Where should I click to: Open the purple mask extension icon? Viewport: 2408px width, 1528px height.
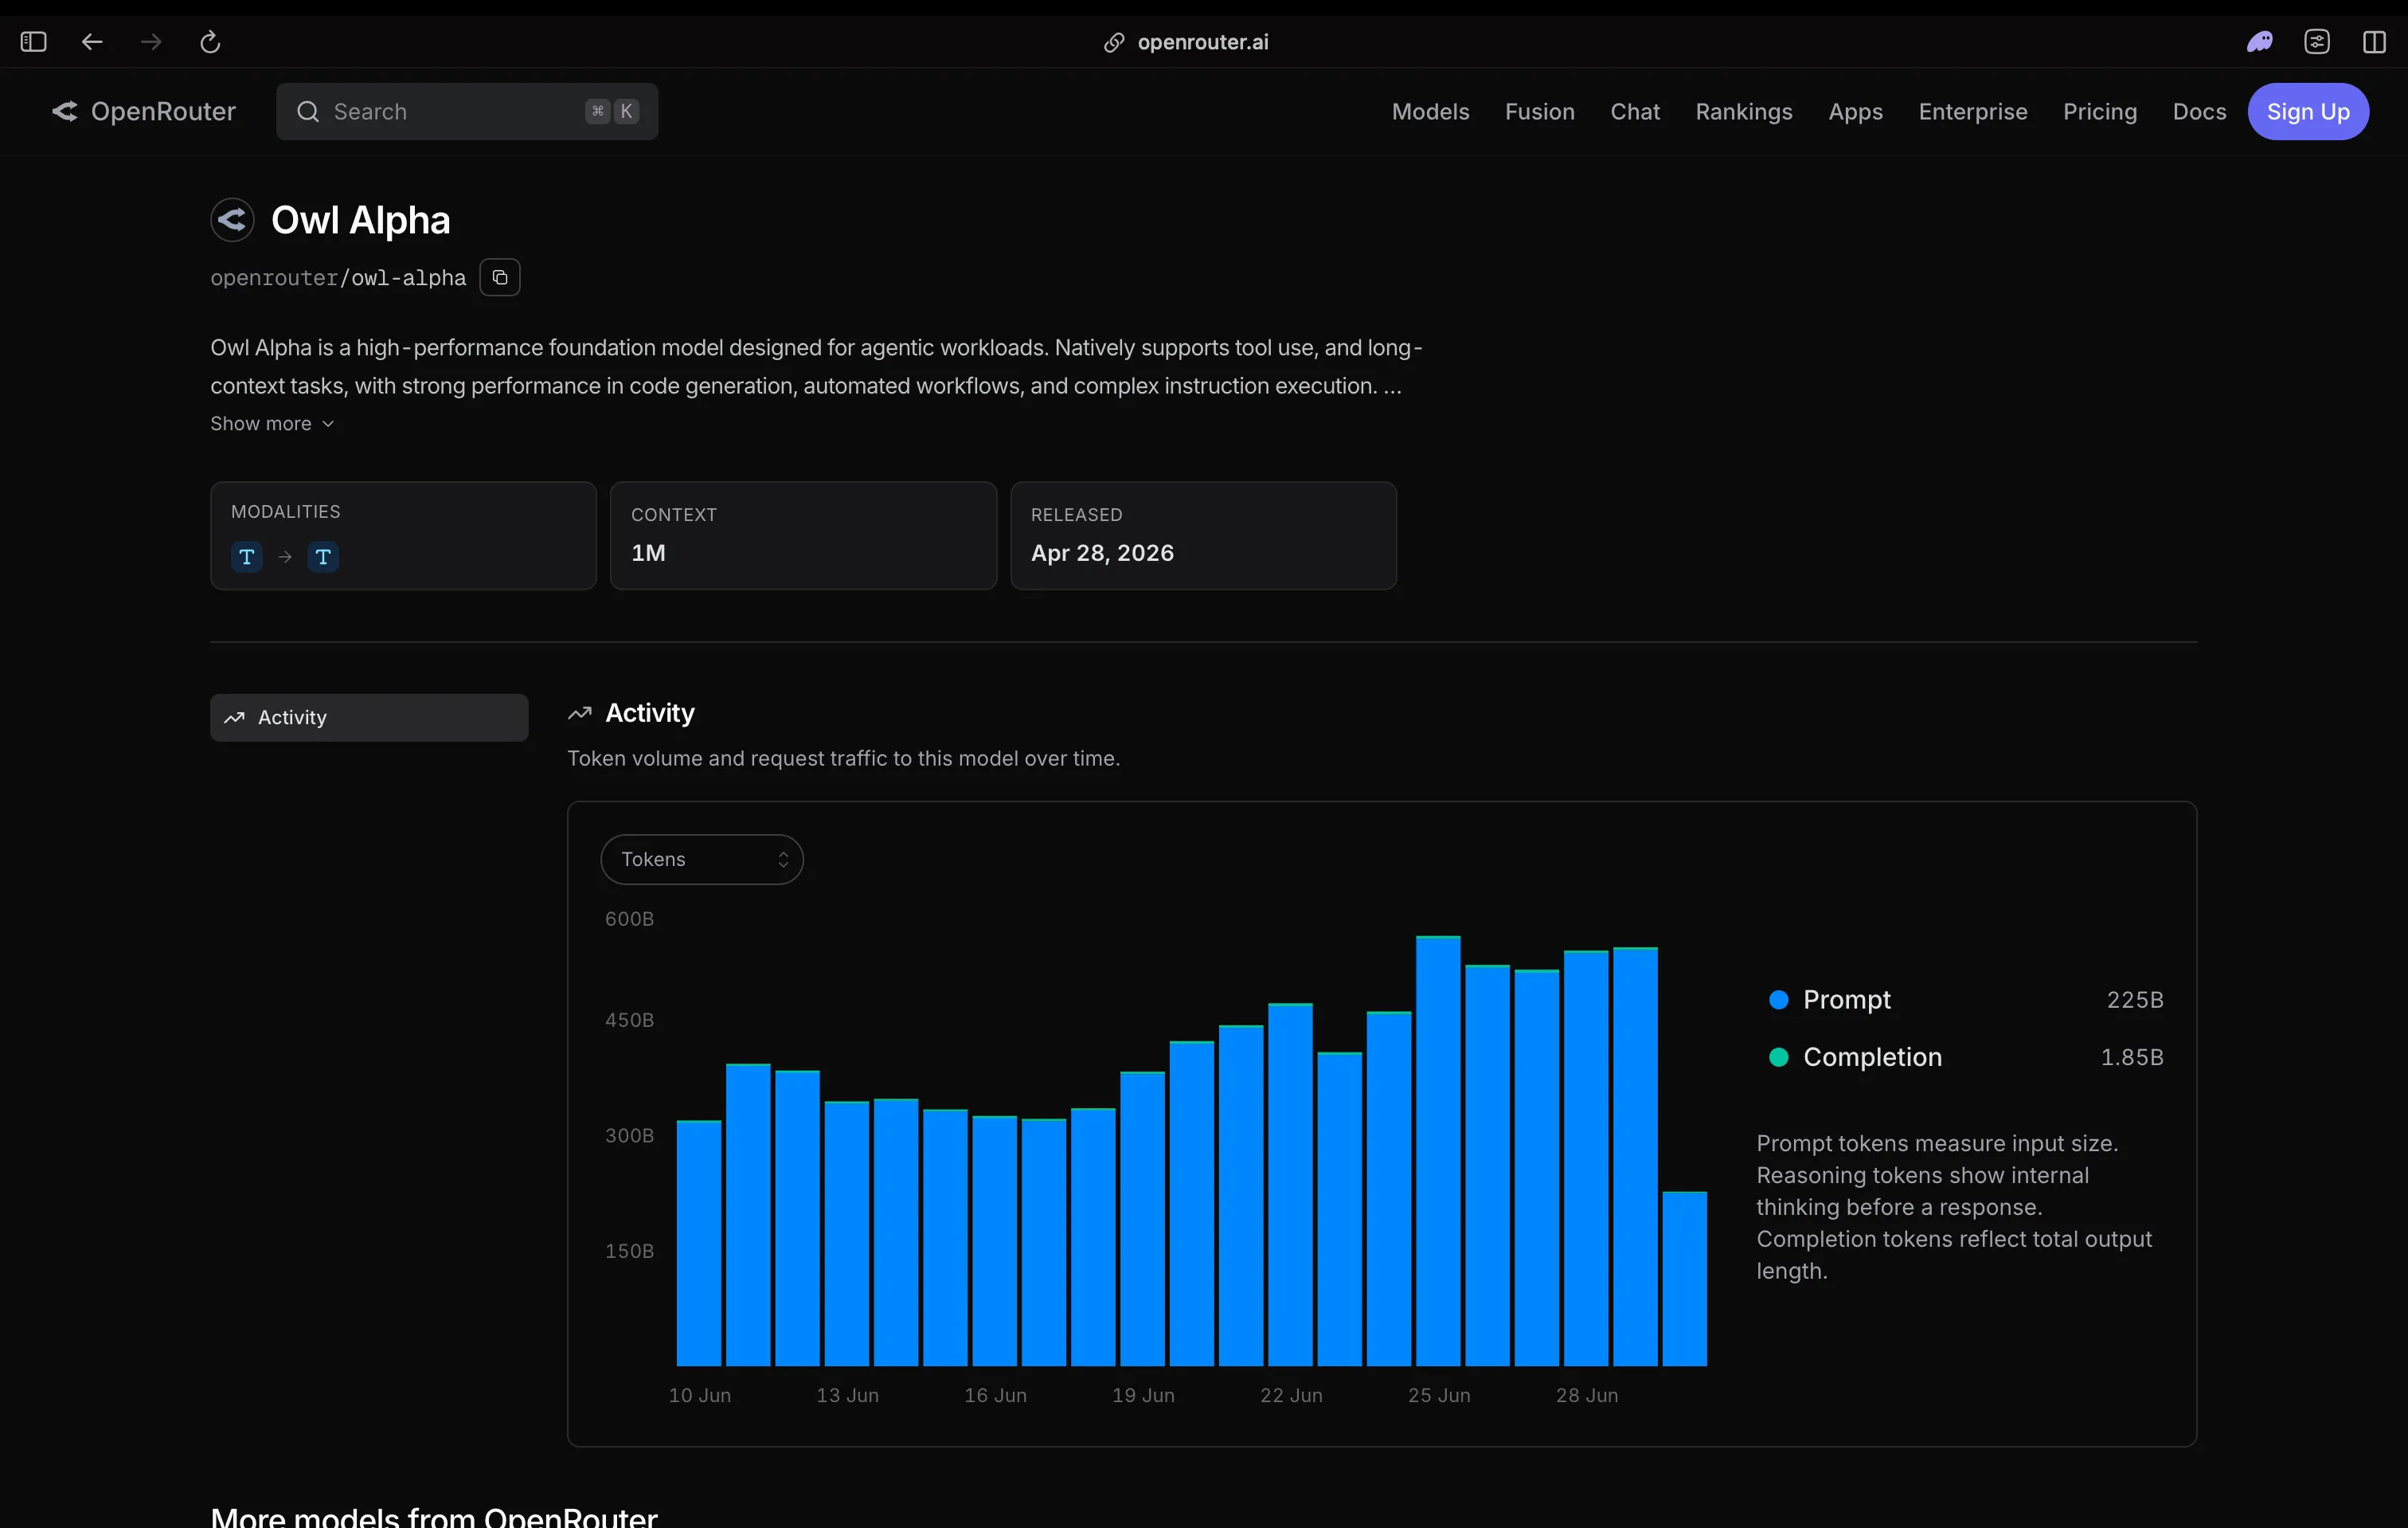coord(2259,42)
